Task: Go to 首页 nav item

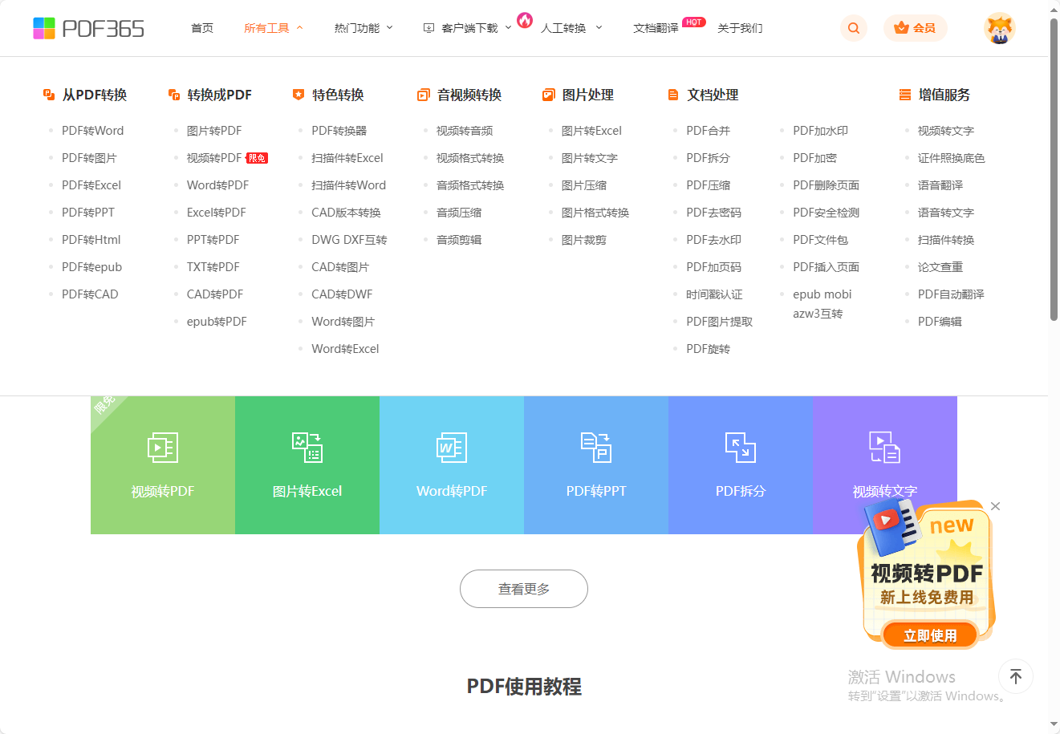Action: pyautogui.click(x=202, y=28)
